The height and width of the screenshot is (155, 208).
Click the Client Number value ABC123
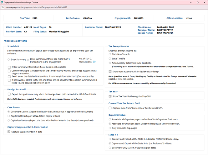coord(28,27)
